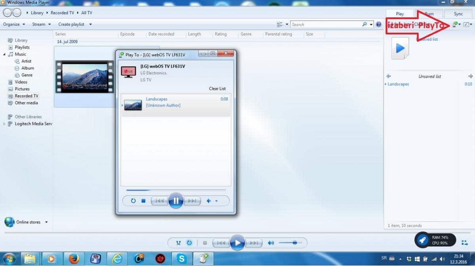
Task: Click the Online stores globe icon
Action: click(9, 222)
